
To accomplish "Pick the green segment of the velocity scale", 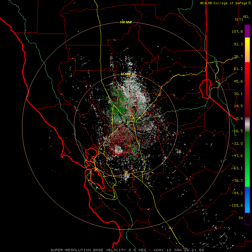I will pos(247,159).
